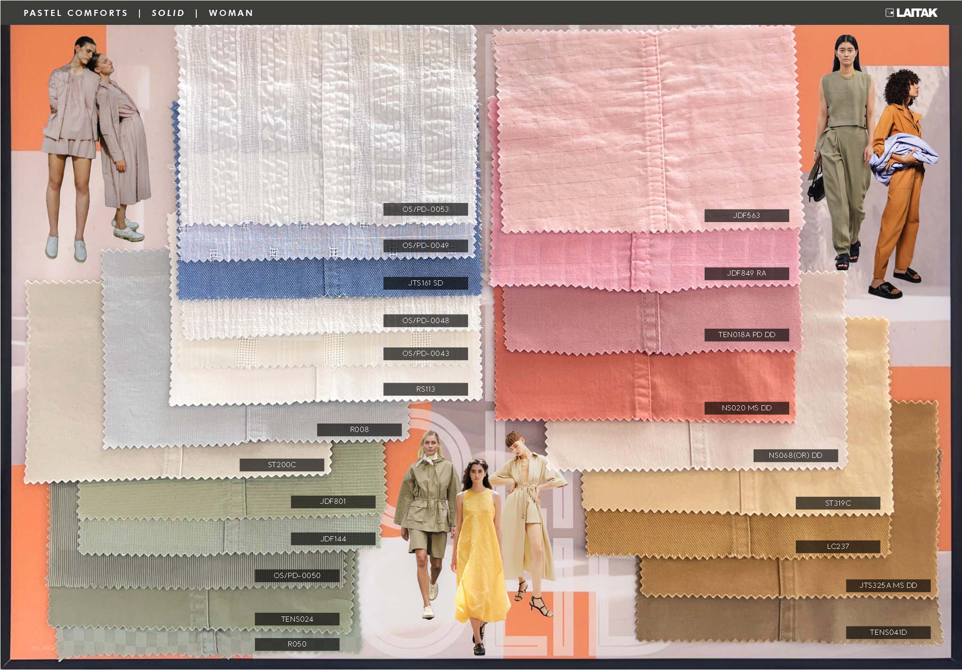Click the JDF849 RA label
The width and height of the screenshot is (962, 670).
[x=747, y=273]
